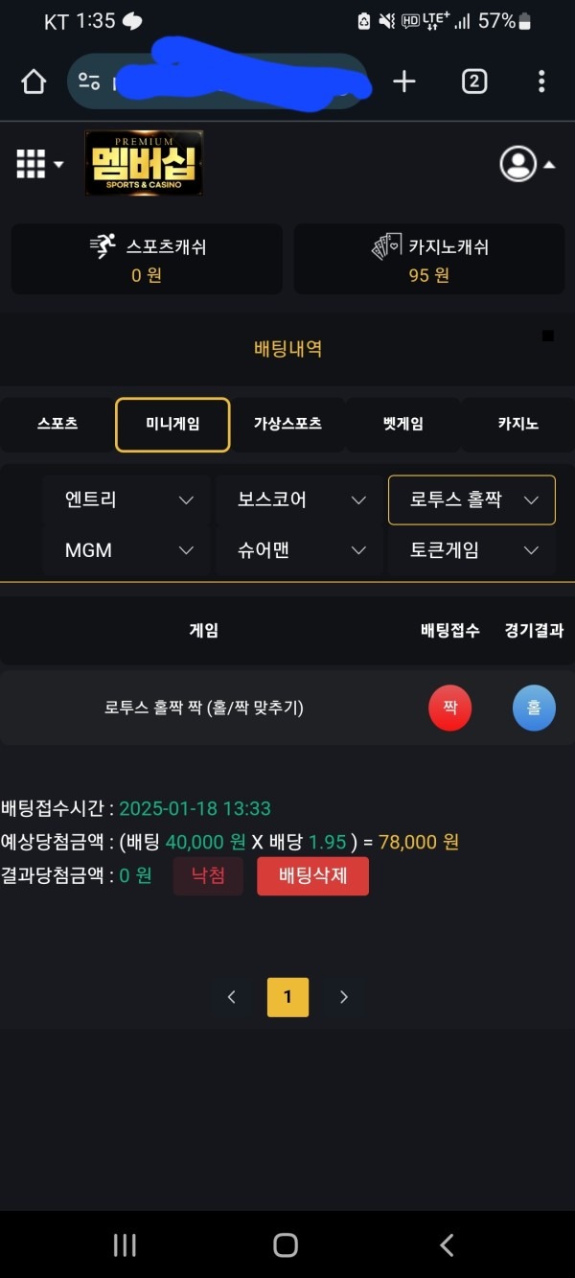The image size is (575, 1278).
Task: Select page 1 in pagination
Action: (287, 996)
